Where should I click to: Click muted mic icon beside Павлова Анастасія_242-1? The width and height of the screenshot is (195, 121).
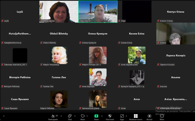2,64
